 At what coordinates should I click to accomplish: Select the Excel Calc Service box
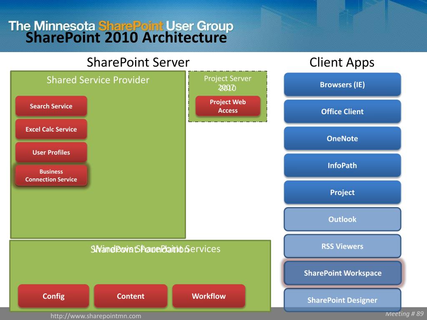(51, 129)
